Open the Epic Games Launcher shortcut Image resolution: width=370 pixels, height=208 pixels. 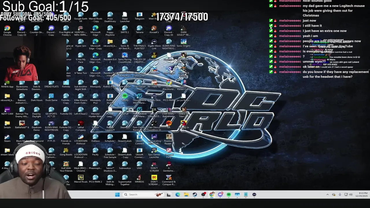point(154,153)
